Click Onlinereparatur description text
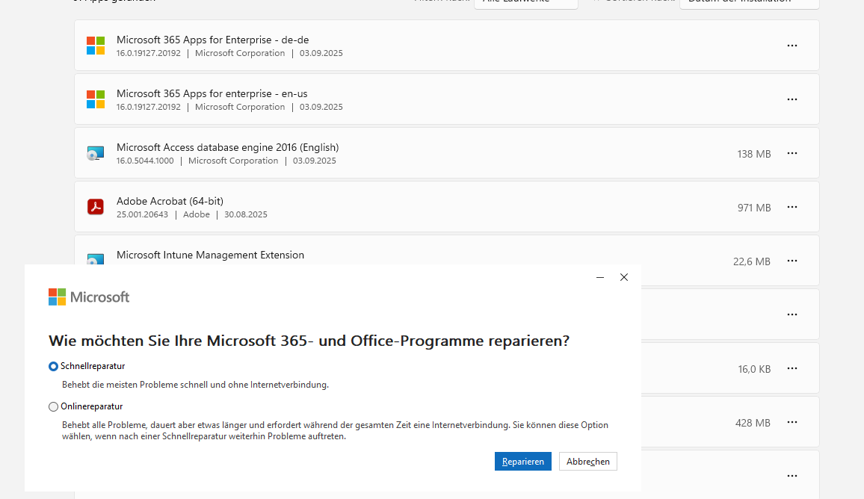This screenshot has width=864, height=499. point(335,431)
